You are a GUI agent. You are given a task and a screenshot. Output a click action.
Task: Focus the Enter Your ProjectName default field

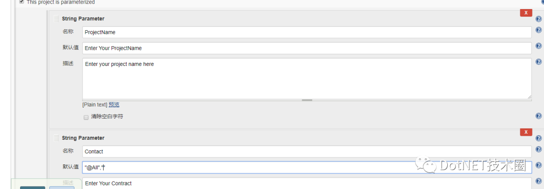pos(307,48)
